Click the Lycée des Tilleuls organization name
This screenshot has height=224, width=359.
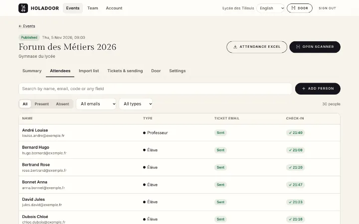click(x=238, y=8)
